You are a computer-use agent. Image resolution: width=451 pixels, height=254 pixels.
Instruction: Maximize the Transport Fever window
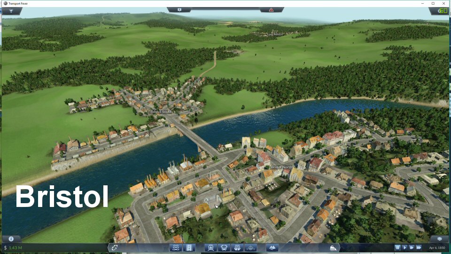(433, 3)
